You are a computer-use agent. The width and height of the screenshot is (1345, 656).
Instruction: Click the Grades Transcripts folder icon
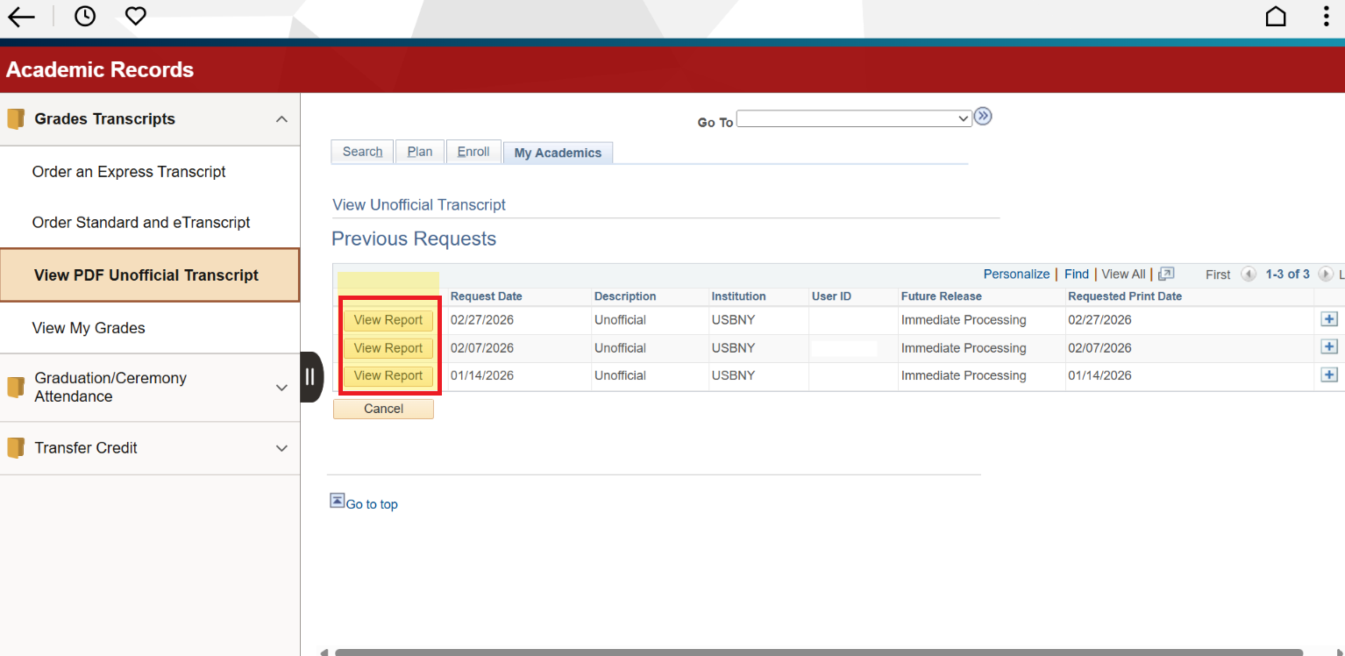coord(16,119)
